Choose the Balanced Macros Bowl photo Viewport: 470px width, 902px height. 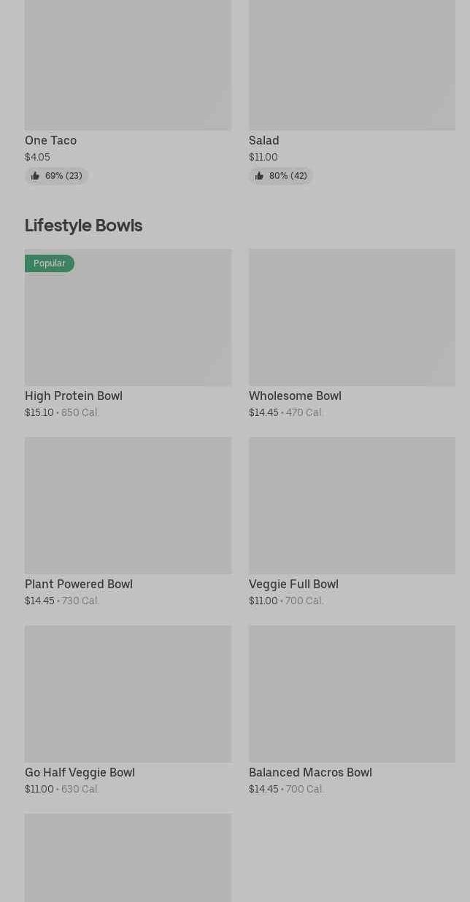point(352,694)
